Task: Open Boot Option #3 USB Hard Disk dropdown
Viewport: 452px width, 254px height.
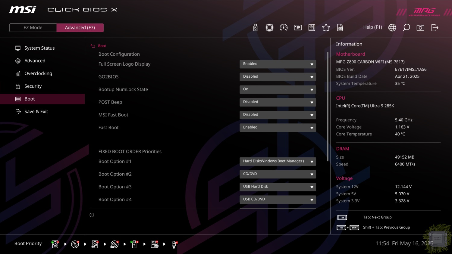Action: click(x=278, y=187)
